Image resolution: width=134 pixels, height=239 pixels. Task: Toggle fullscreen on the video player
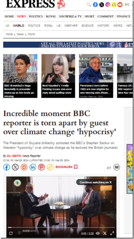pos(112,233)
